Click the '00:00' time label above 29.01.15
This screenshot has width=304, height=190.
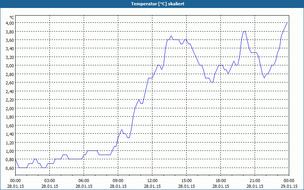[x=289, y=181]
